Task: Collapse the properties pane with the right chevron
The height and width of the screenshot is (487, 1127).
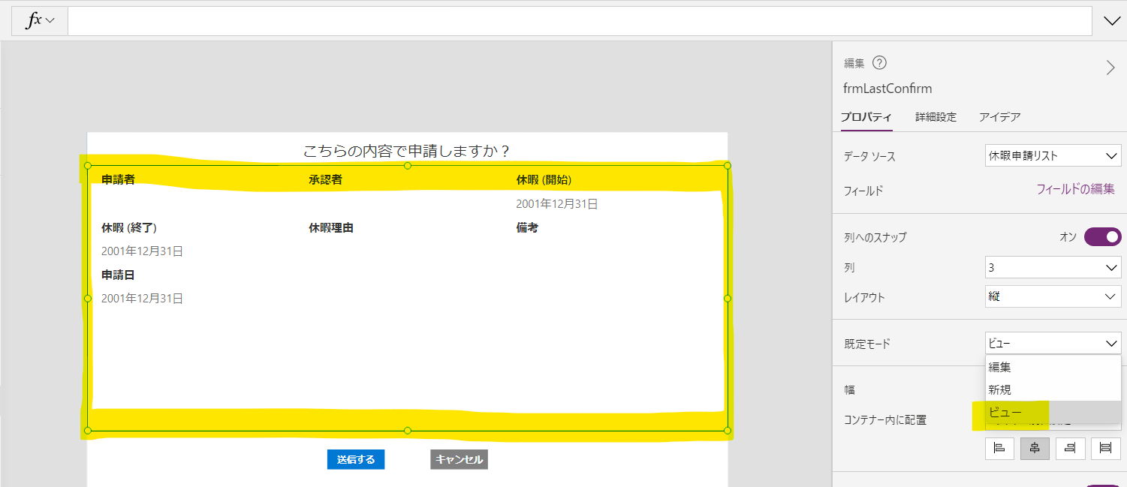Action: [x=1110, y=68]
